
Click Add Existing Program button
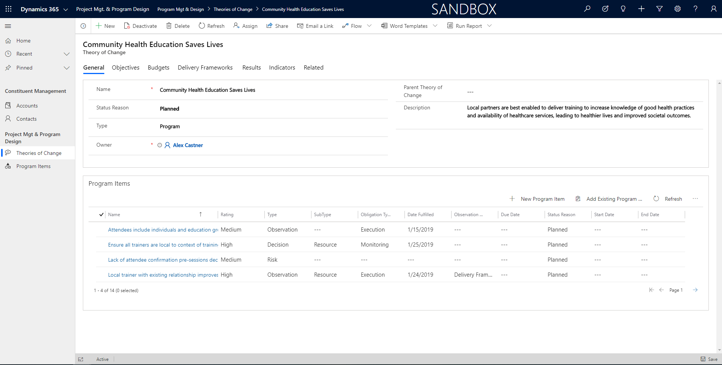tap(609, 199)
